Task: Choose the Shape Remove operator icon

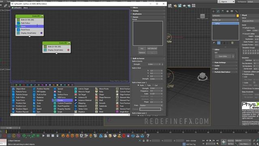Action: pos(96,97)
